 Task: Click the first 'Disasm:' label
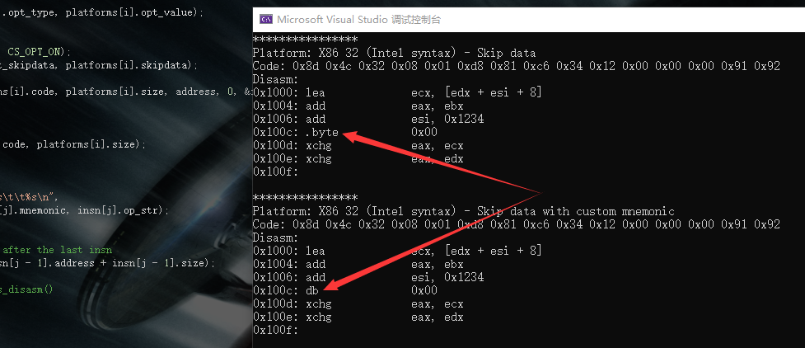(x=275, y=79)
